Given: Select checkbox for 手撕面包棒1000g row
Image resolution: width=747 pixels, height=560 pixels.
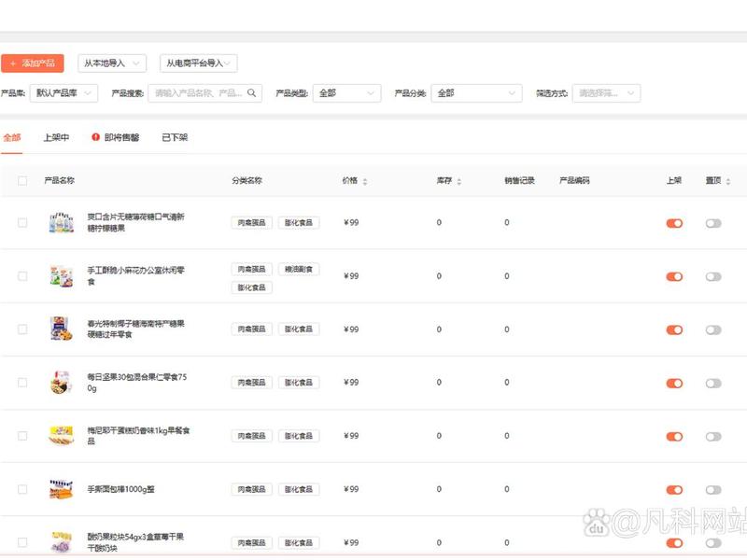Looking at the screenshot, I should (x=22, y=489).
